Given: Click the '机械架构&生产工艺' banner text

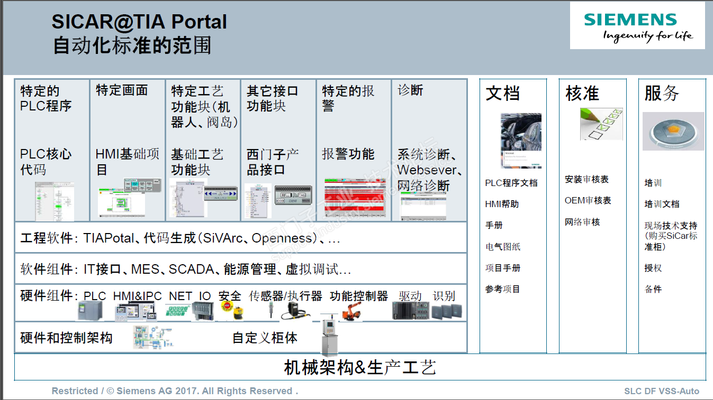Looking at the screenshot, I should (360, 367).
